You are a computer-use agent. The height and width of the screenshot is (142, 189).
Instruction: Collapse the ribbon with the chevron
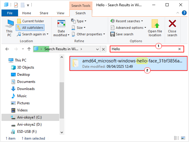178,13
